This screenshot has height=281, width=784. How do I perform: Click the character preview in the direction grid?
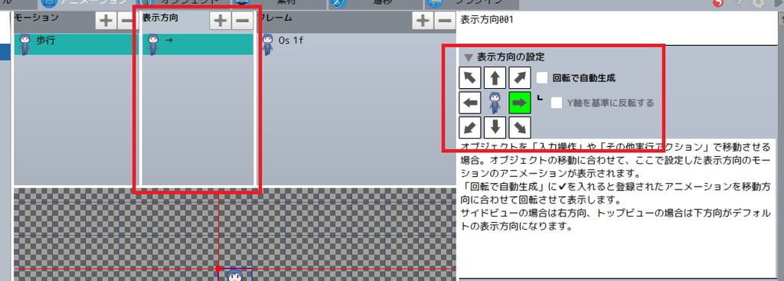click(x=495, y=103)
